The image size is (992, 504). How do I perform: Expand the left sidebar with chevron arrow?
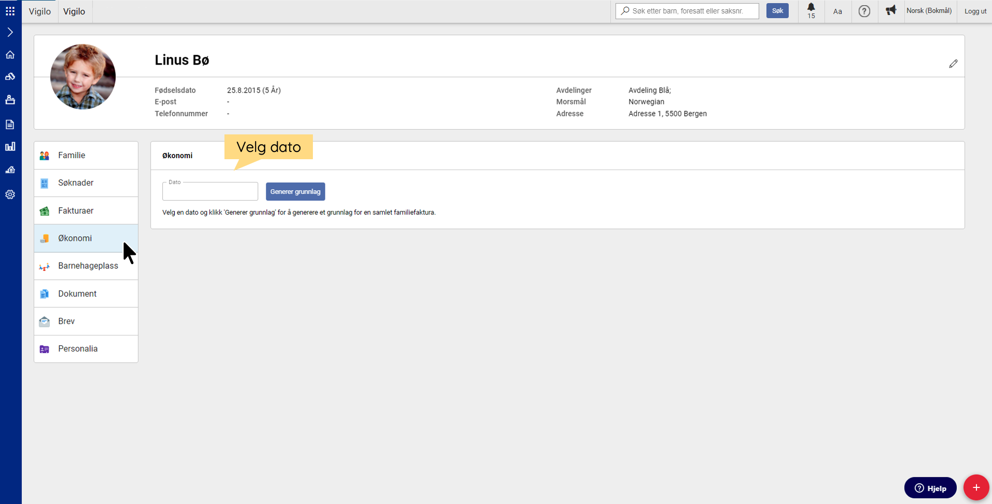[10, 32]
